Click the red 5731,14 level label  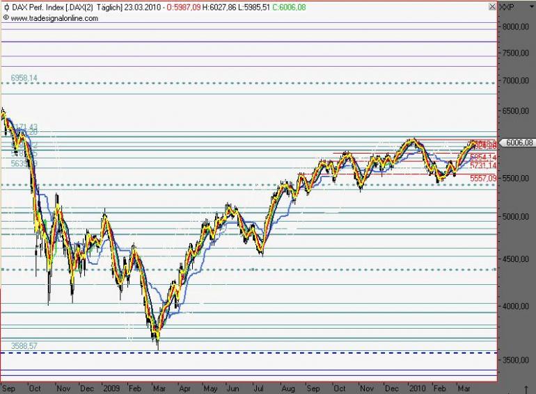click(483, 165)
